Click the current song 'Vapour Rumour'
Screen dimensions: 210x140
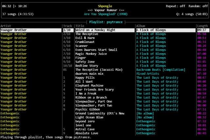pos(106,10)
